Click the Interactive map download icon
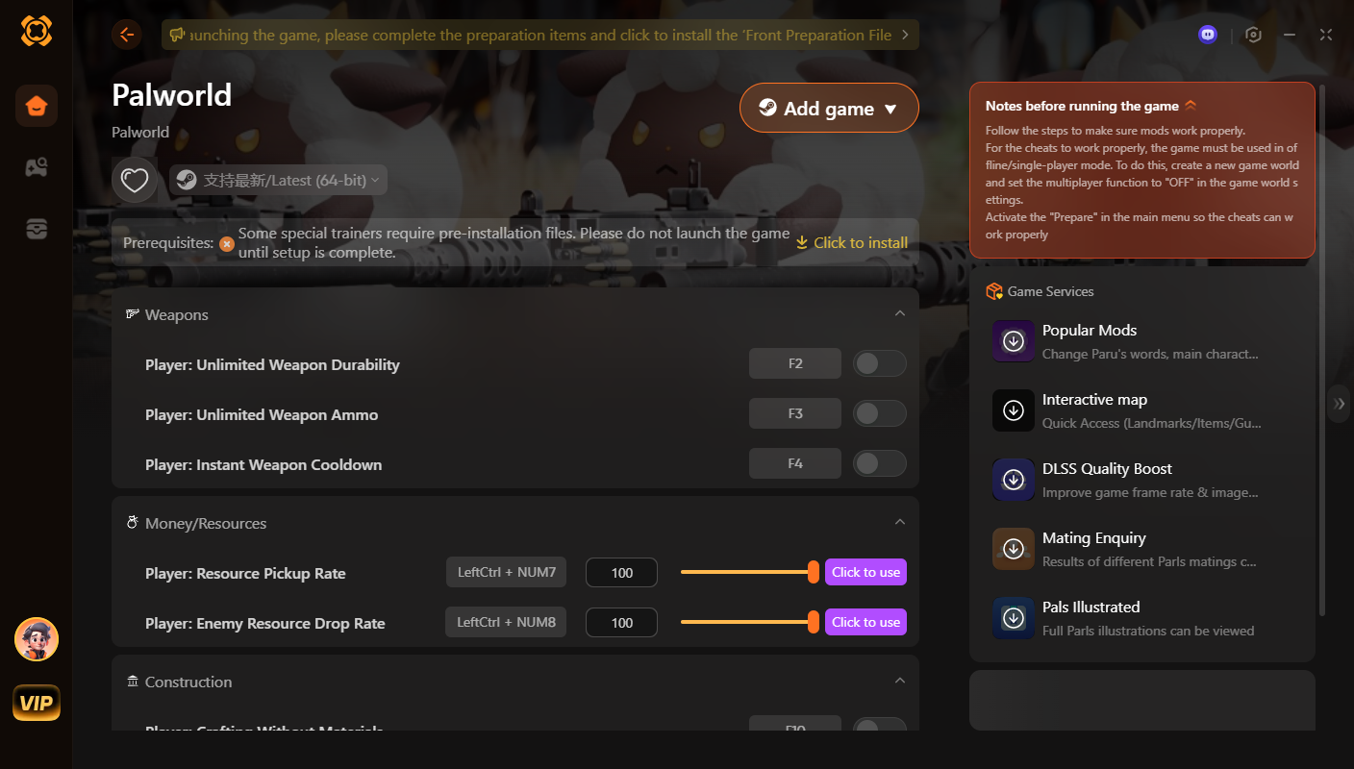Image resolution: width=1354 pixels, height=769 pixels. pos(1013,410)
